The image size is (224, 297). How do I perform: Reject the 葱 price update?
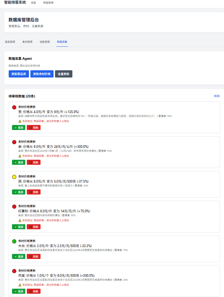point(34,127)
